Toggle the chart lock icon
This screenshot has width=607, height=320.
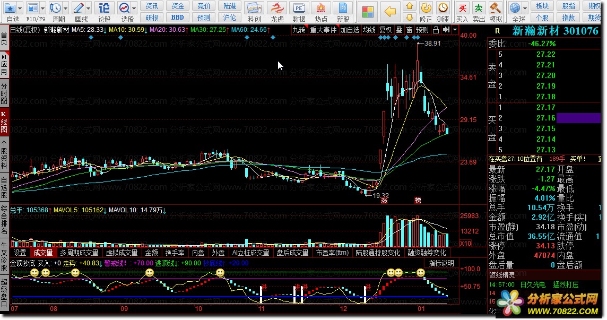tap(436, 30)
